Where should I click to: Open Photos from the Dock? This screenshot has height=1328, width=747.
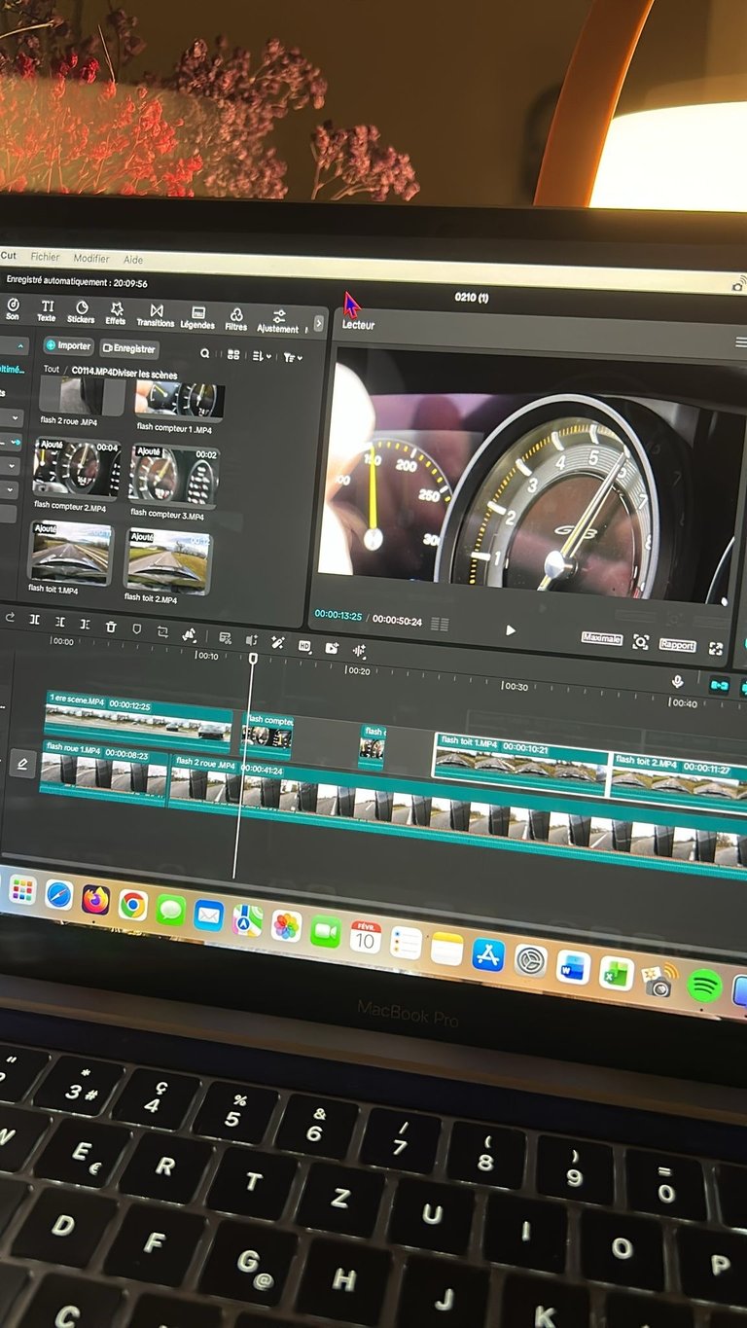pyautogui.click(x=286, y=924)
